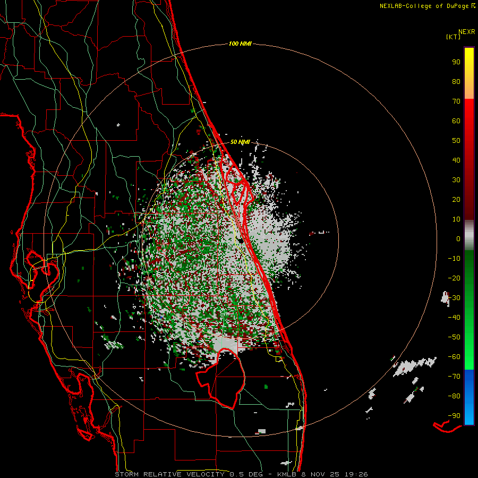The image size is (478, 478).
Task: Click the 60 knot scale label
Action: pyautogui.click(x=456, y=121)
